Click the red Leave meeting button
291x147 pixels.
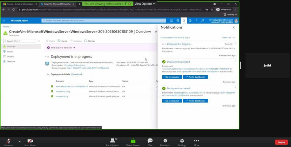[x=281, y=142]
